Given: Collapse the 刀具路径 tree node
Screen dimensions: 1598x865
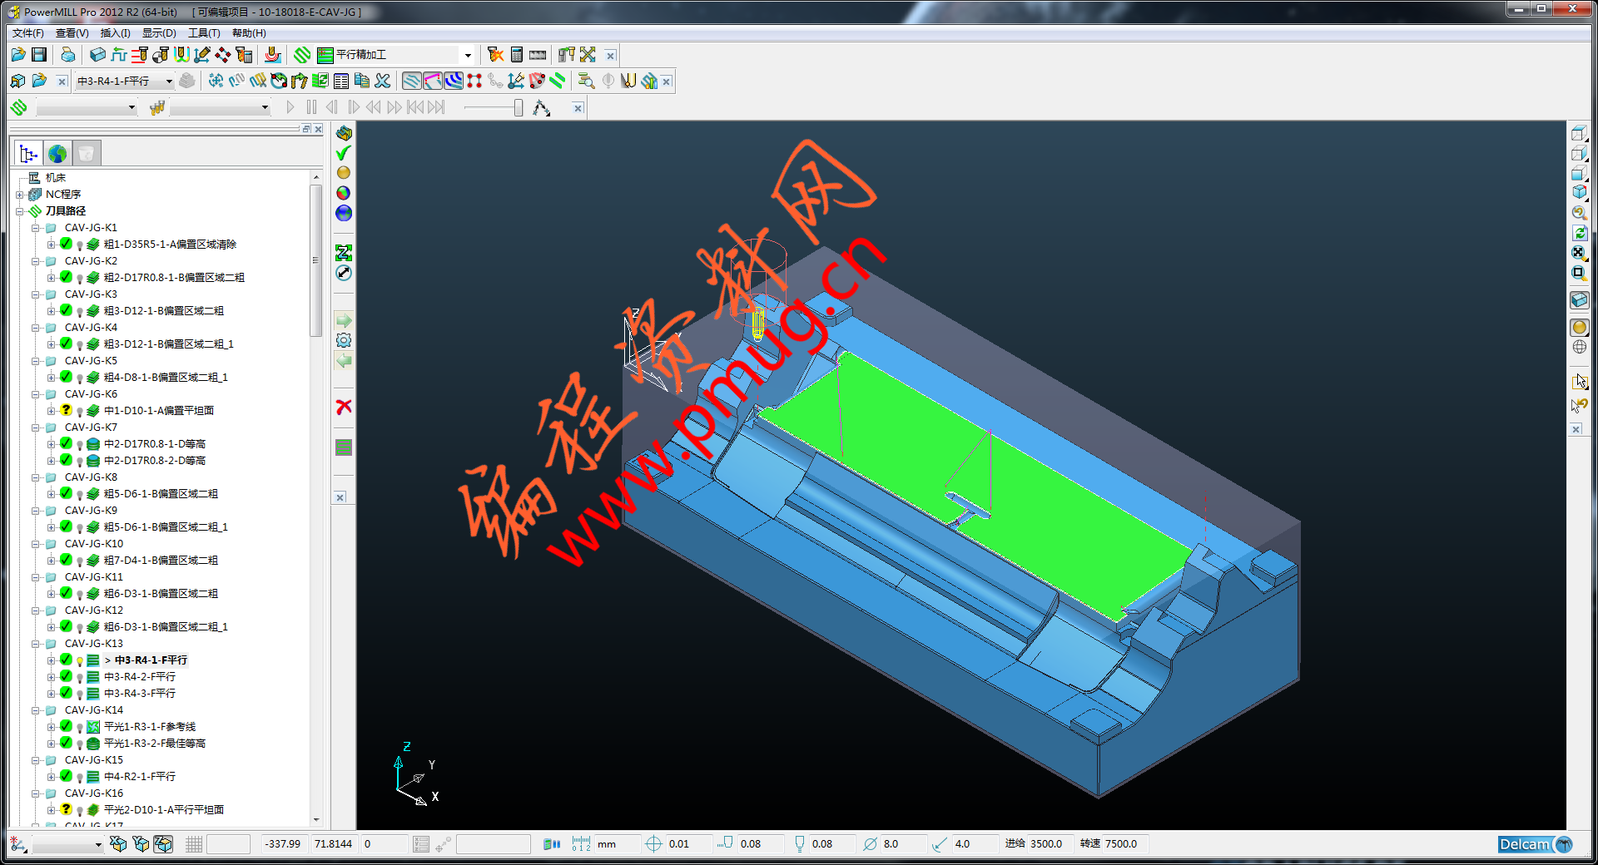Looking at the screenshot, I should pos(19,211).
